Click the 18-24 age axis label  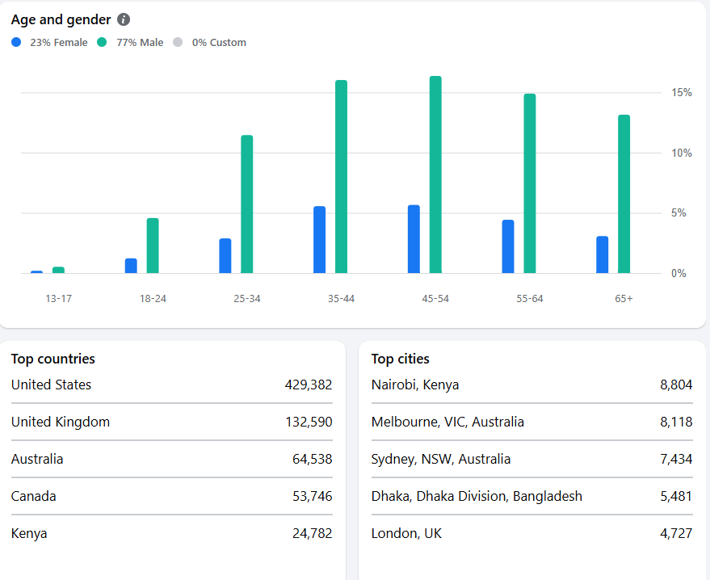point(153,299)
